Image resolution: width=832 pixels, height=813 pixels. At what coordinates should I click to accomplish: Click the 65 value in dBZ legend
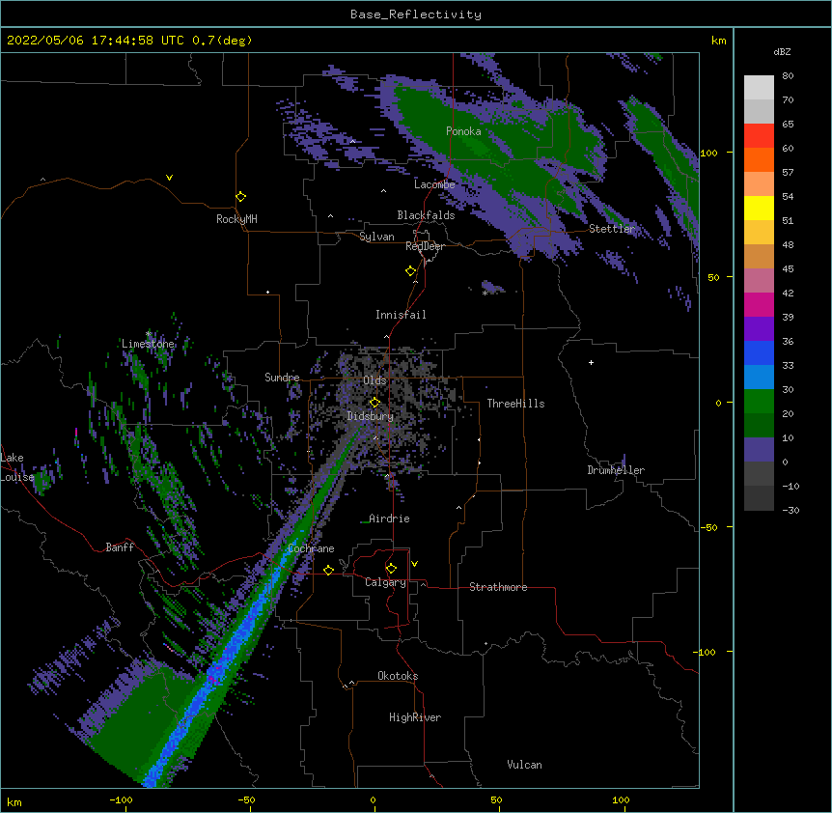pyautogui.click(x=788, y=125)
